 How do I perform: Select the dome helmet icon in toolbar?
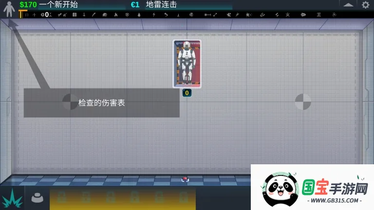click(x=105, y=15)
